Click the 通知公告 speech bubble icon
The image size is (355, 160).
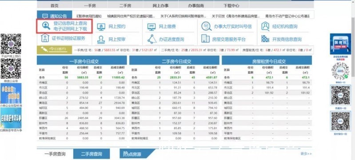[45, 16]
